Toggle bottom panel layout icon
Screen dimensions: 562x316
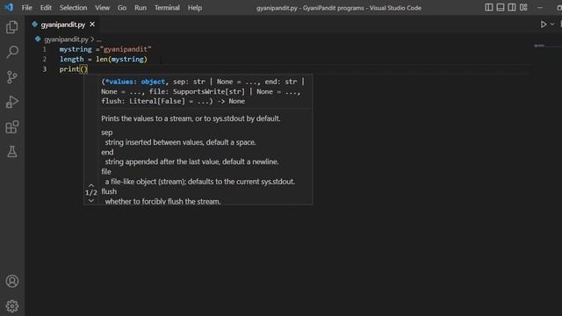[501, 8]
